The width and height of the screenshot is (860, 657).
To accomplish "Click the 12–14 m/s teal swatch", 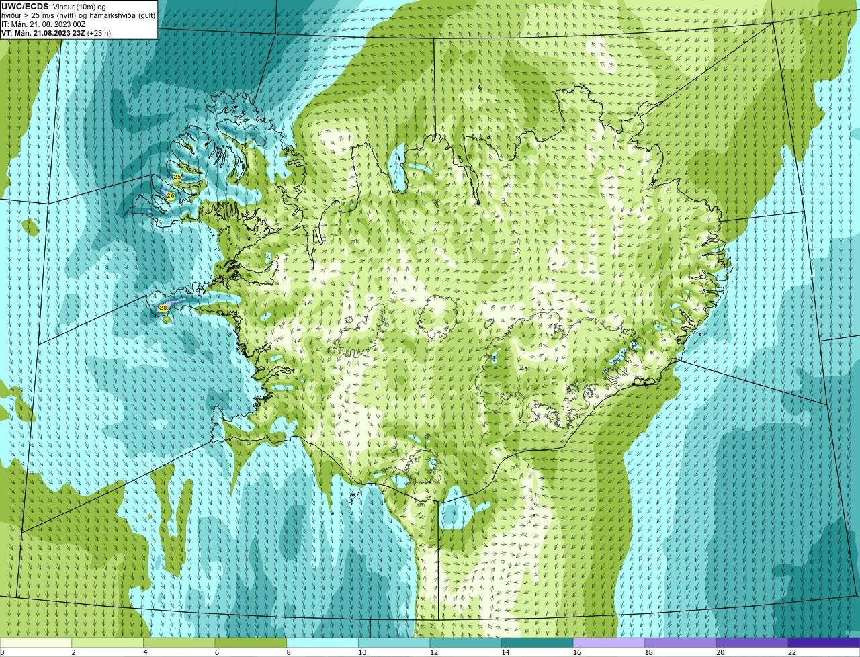I will pos(466,643).
